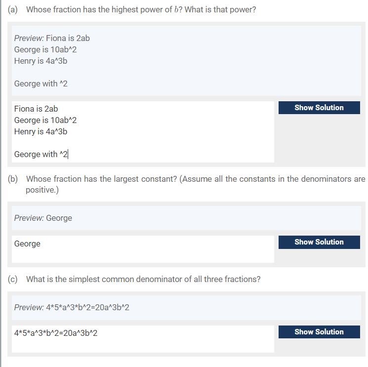Screen dimensions: 368x367
Task: Place cursor on 'Henry is 4a^3b' input line
Action: click(x=41, y=132)
